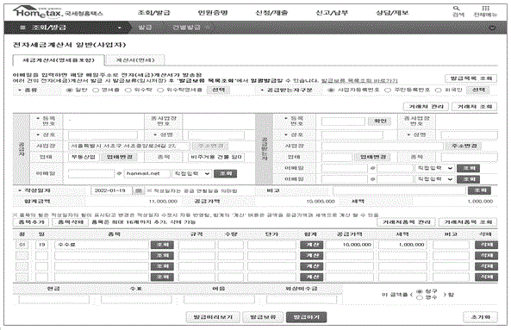Click the 확인 button beside recipient 등록번호
The height and width of the screenshot is (330, 511).
(379, 121)
